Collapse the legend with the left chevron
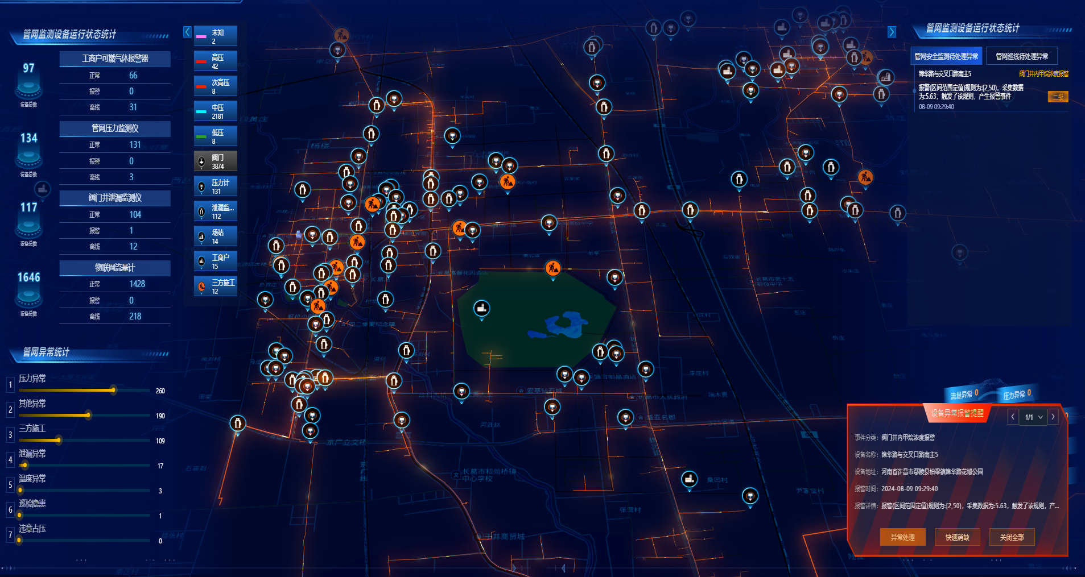This screenshot has width=1085, height=577. coord(187,32)
